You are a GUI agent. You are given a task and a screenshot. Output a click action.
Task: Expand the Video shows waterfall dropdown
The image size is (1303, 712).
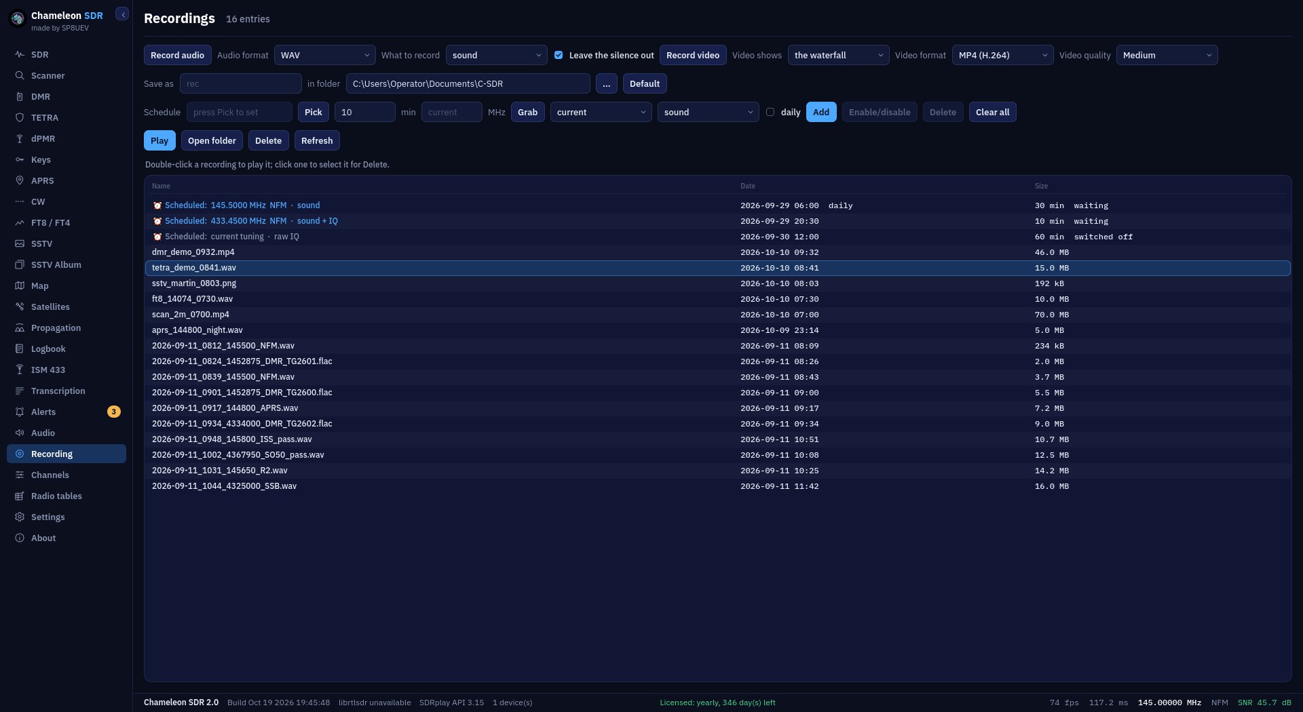tap(838, 55)
